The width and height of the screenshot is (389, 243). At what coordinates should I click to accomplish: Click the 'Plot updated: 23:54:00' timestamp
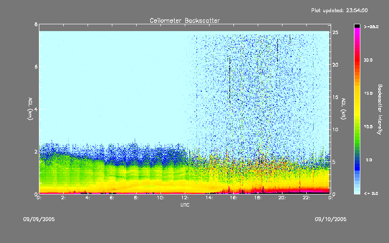[x=339, y=10]
